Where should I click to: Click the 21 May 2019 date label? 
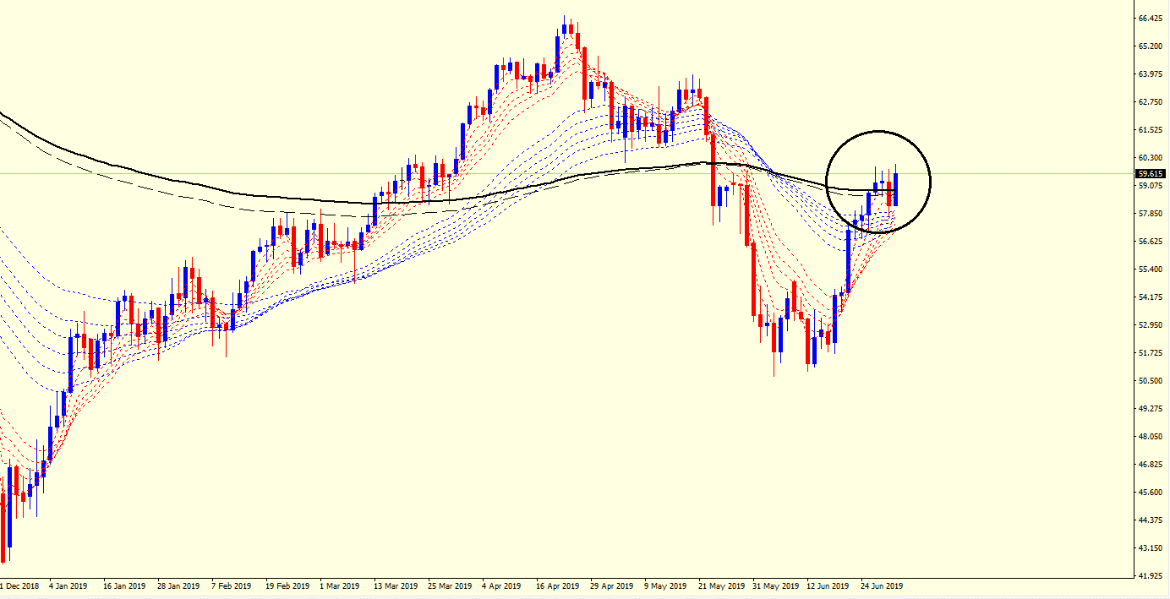pos(720,585)
